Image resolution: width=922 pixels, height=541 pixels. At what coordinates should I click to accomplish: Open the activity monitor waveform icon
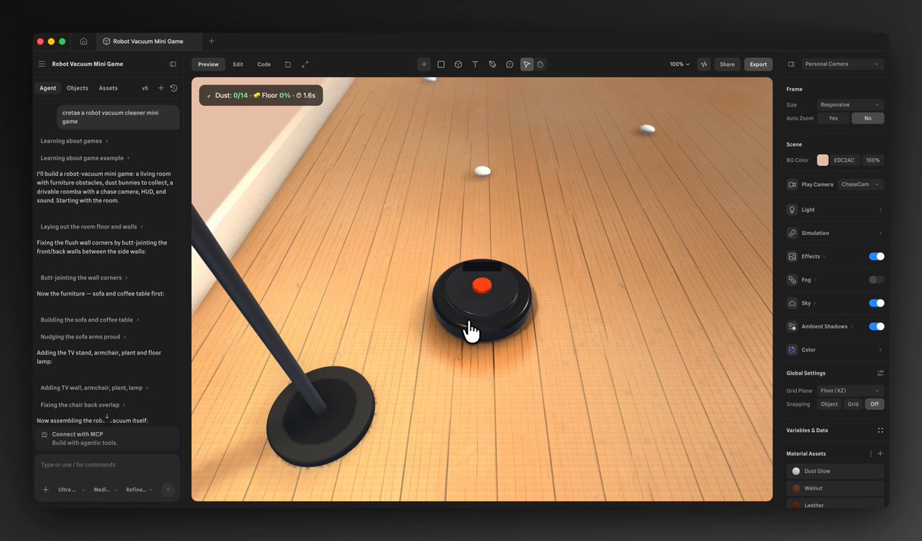pyautogui.click(x=704, y=64)
